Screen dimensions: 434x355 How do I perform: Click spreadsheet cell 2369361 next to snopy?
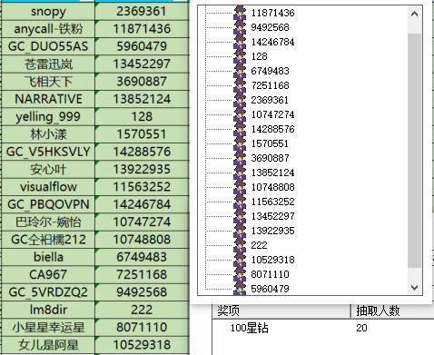coord(142,12)
